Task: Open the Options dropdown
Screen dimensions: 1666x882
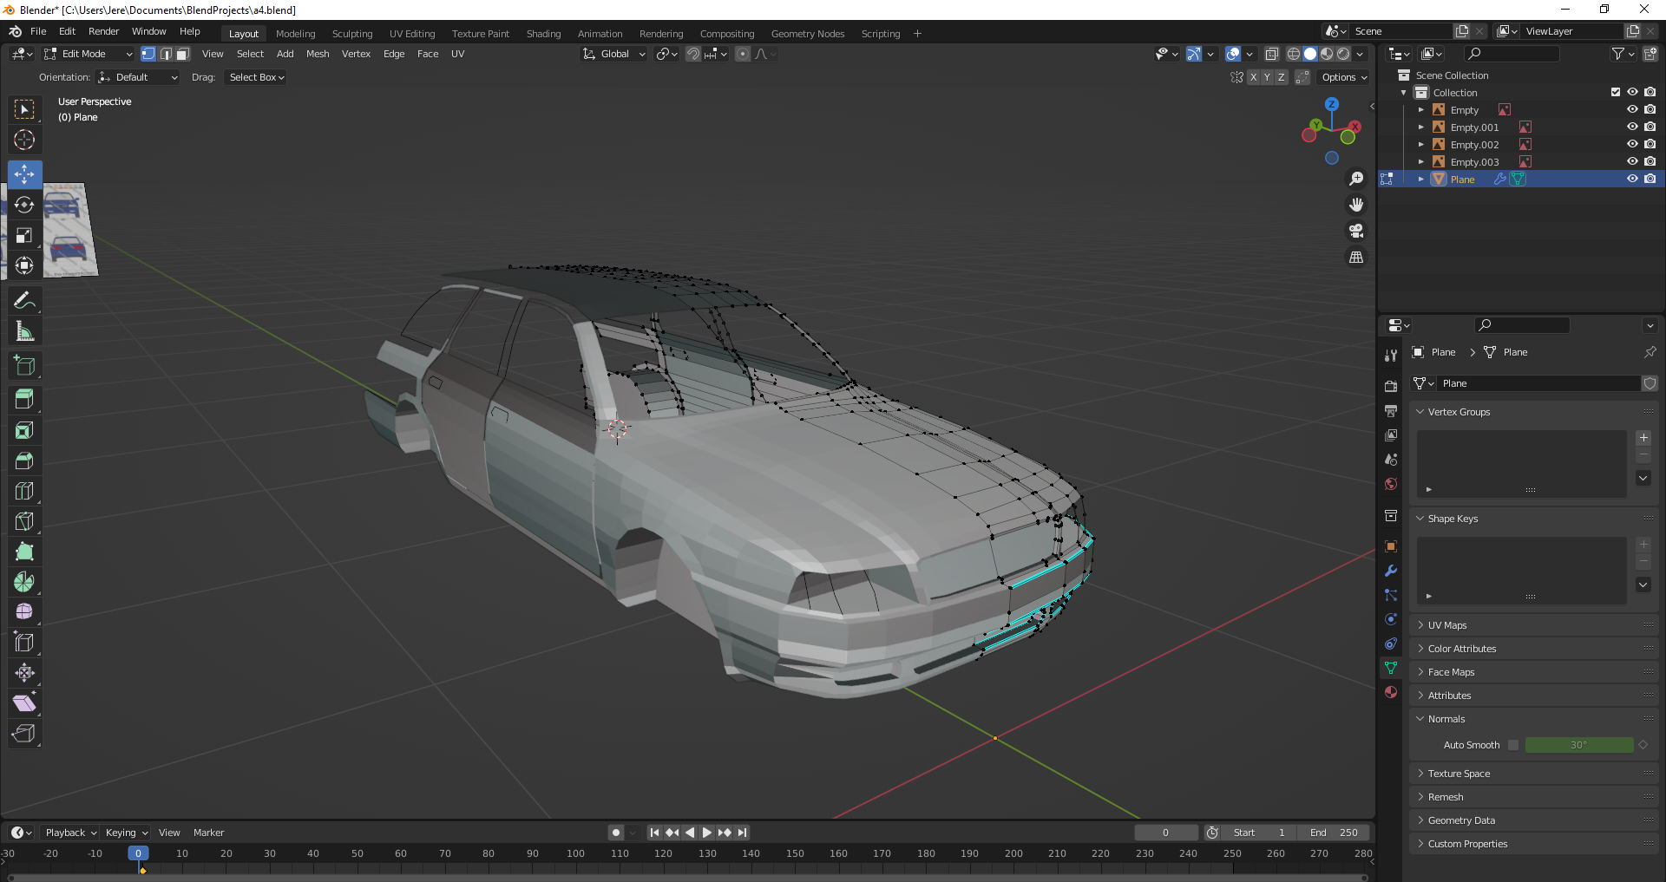Action: tap(1343, 77)
